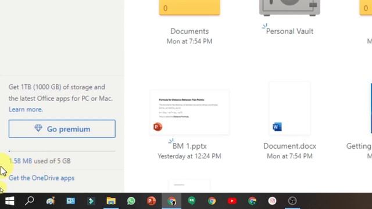Open the blue card app in taskbar
This screenshot has width=372, height=209.
click(x=71, y=201)
